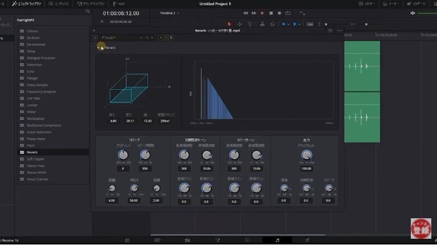Click the Dry/Wet output knob
This screenshot has width=437, height=245.
point(306,155)
